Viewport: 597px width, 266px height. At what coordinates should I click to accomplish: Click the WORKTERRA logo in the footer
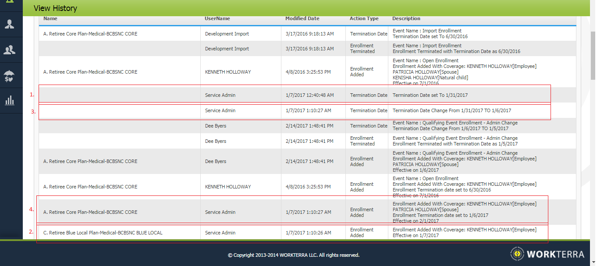[547, 254]
